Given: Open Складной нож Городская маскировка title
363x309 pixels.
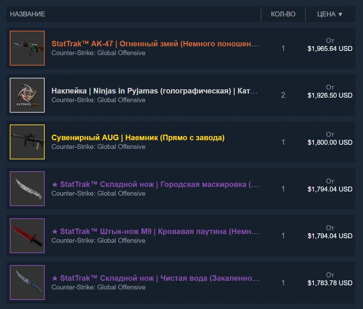Looking at the screenshot, I should [x=155, y=184].
